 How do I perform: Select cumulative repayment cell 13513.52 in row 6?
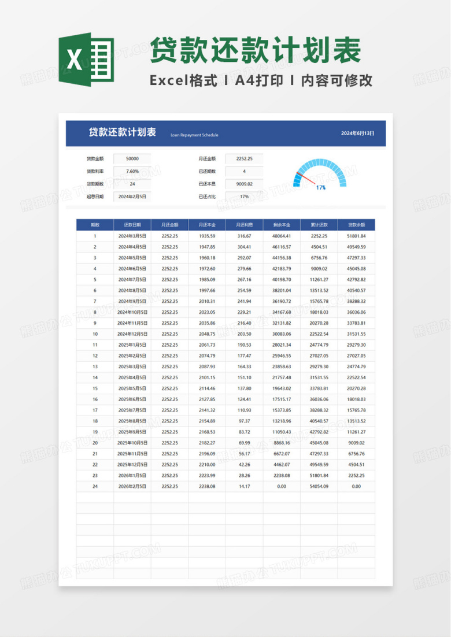[319, 291]
